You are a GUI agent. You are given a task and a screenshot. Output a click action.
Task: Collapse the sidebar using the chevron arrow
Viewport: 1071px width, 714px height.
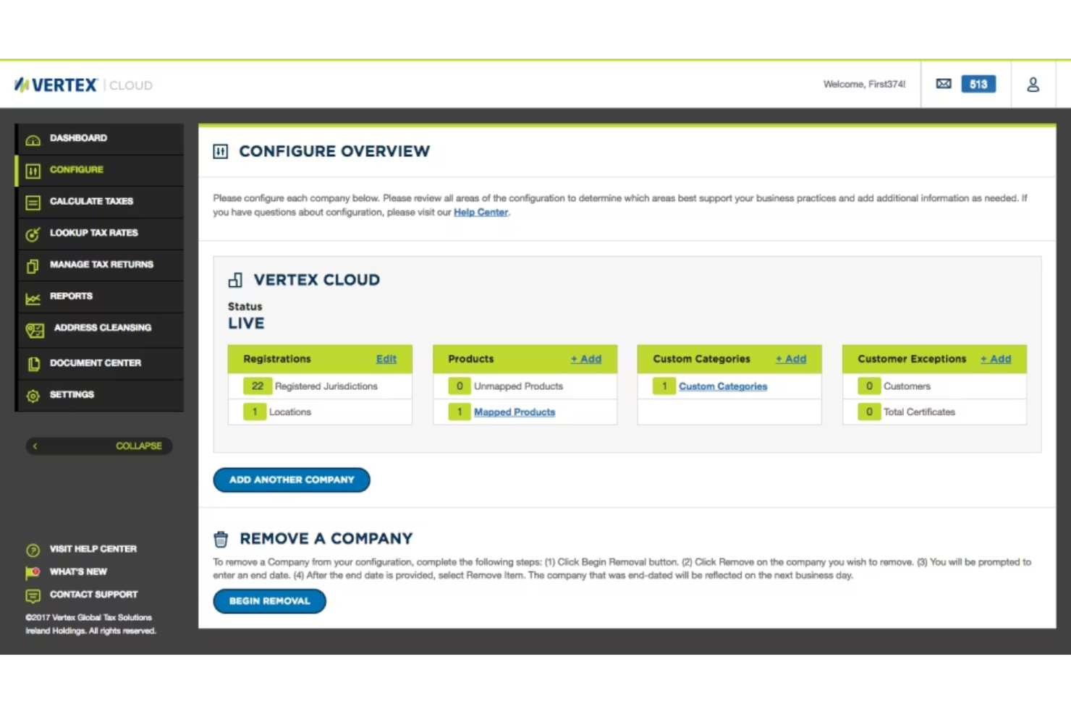pos(35,446)
